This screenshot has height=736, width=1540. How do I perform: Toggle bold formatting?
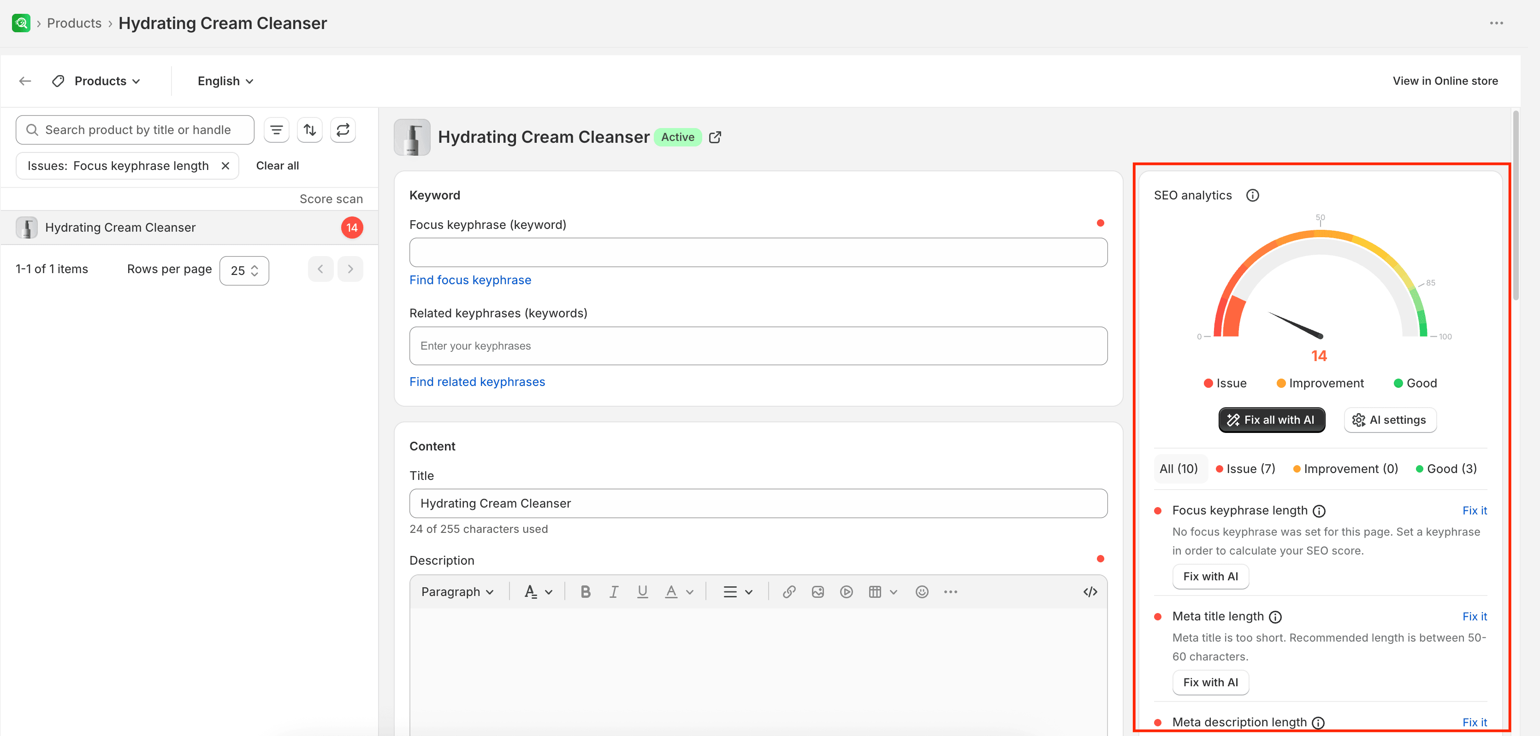[586, 591]
